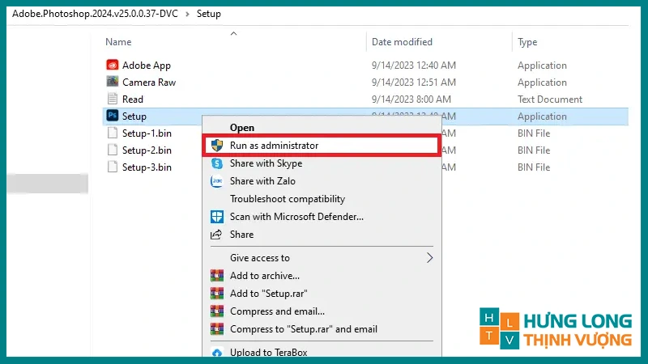Click the shield icon beside Run as administrator

pos(217,146)
